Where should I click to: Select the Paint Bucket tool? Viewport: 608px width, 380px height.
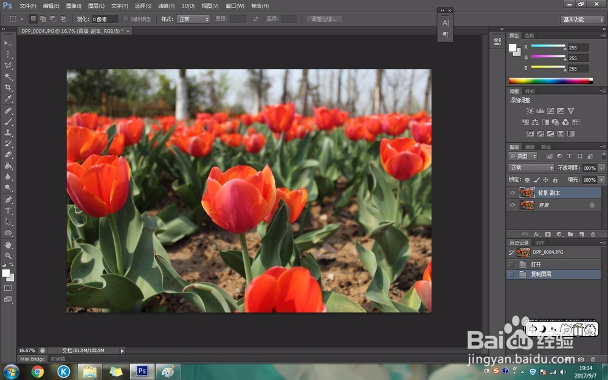click(8, 165)
